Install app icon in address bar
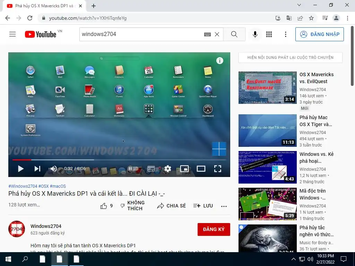Screen dimensions: 355x266 pos(278,18)
